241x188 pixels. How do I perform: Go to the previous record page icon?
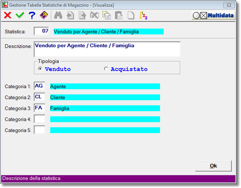[70, 16]
